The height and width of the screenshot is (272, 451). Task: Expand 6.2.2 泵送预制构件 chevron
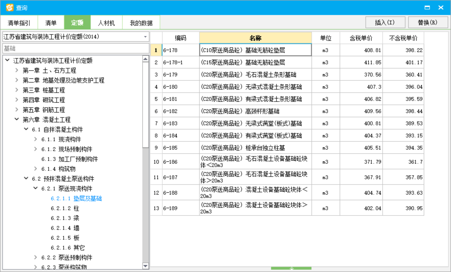tap(35, 257)
